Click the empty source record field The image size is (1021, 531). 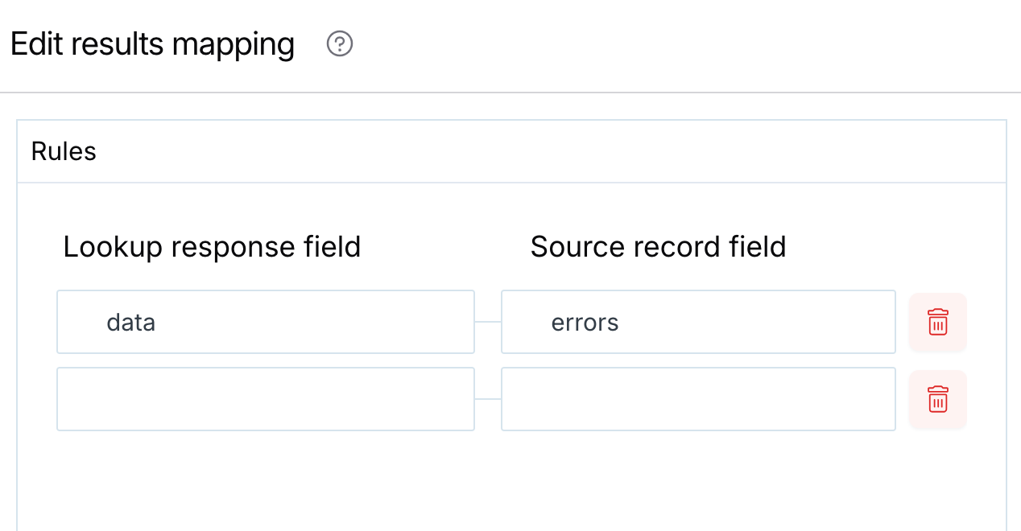pyautogui.click(x=698, y=399)
